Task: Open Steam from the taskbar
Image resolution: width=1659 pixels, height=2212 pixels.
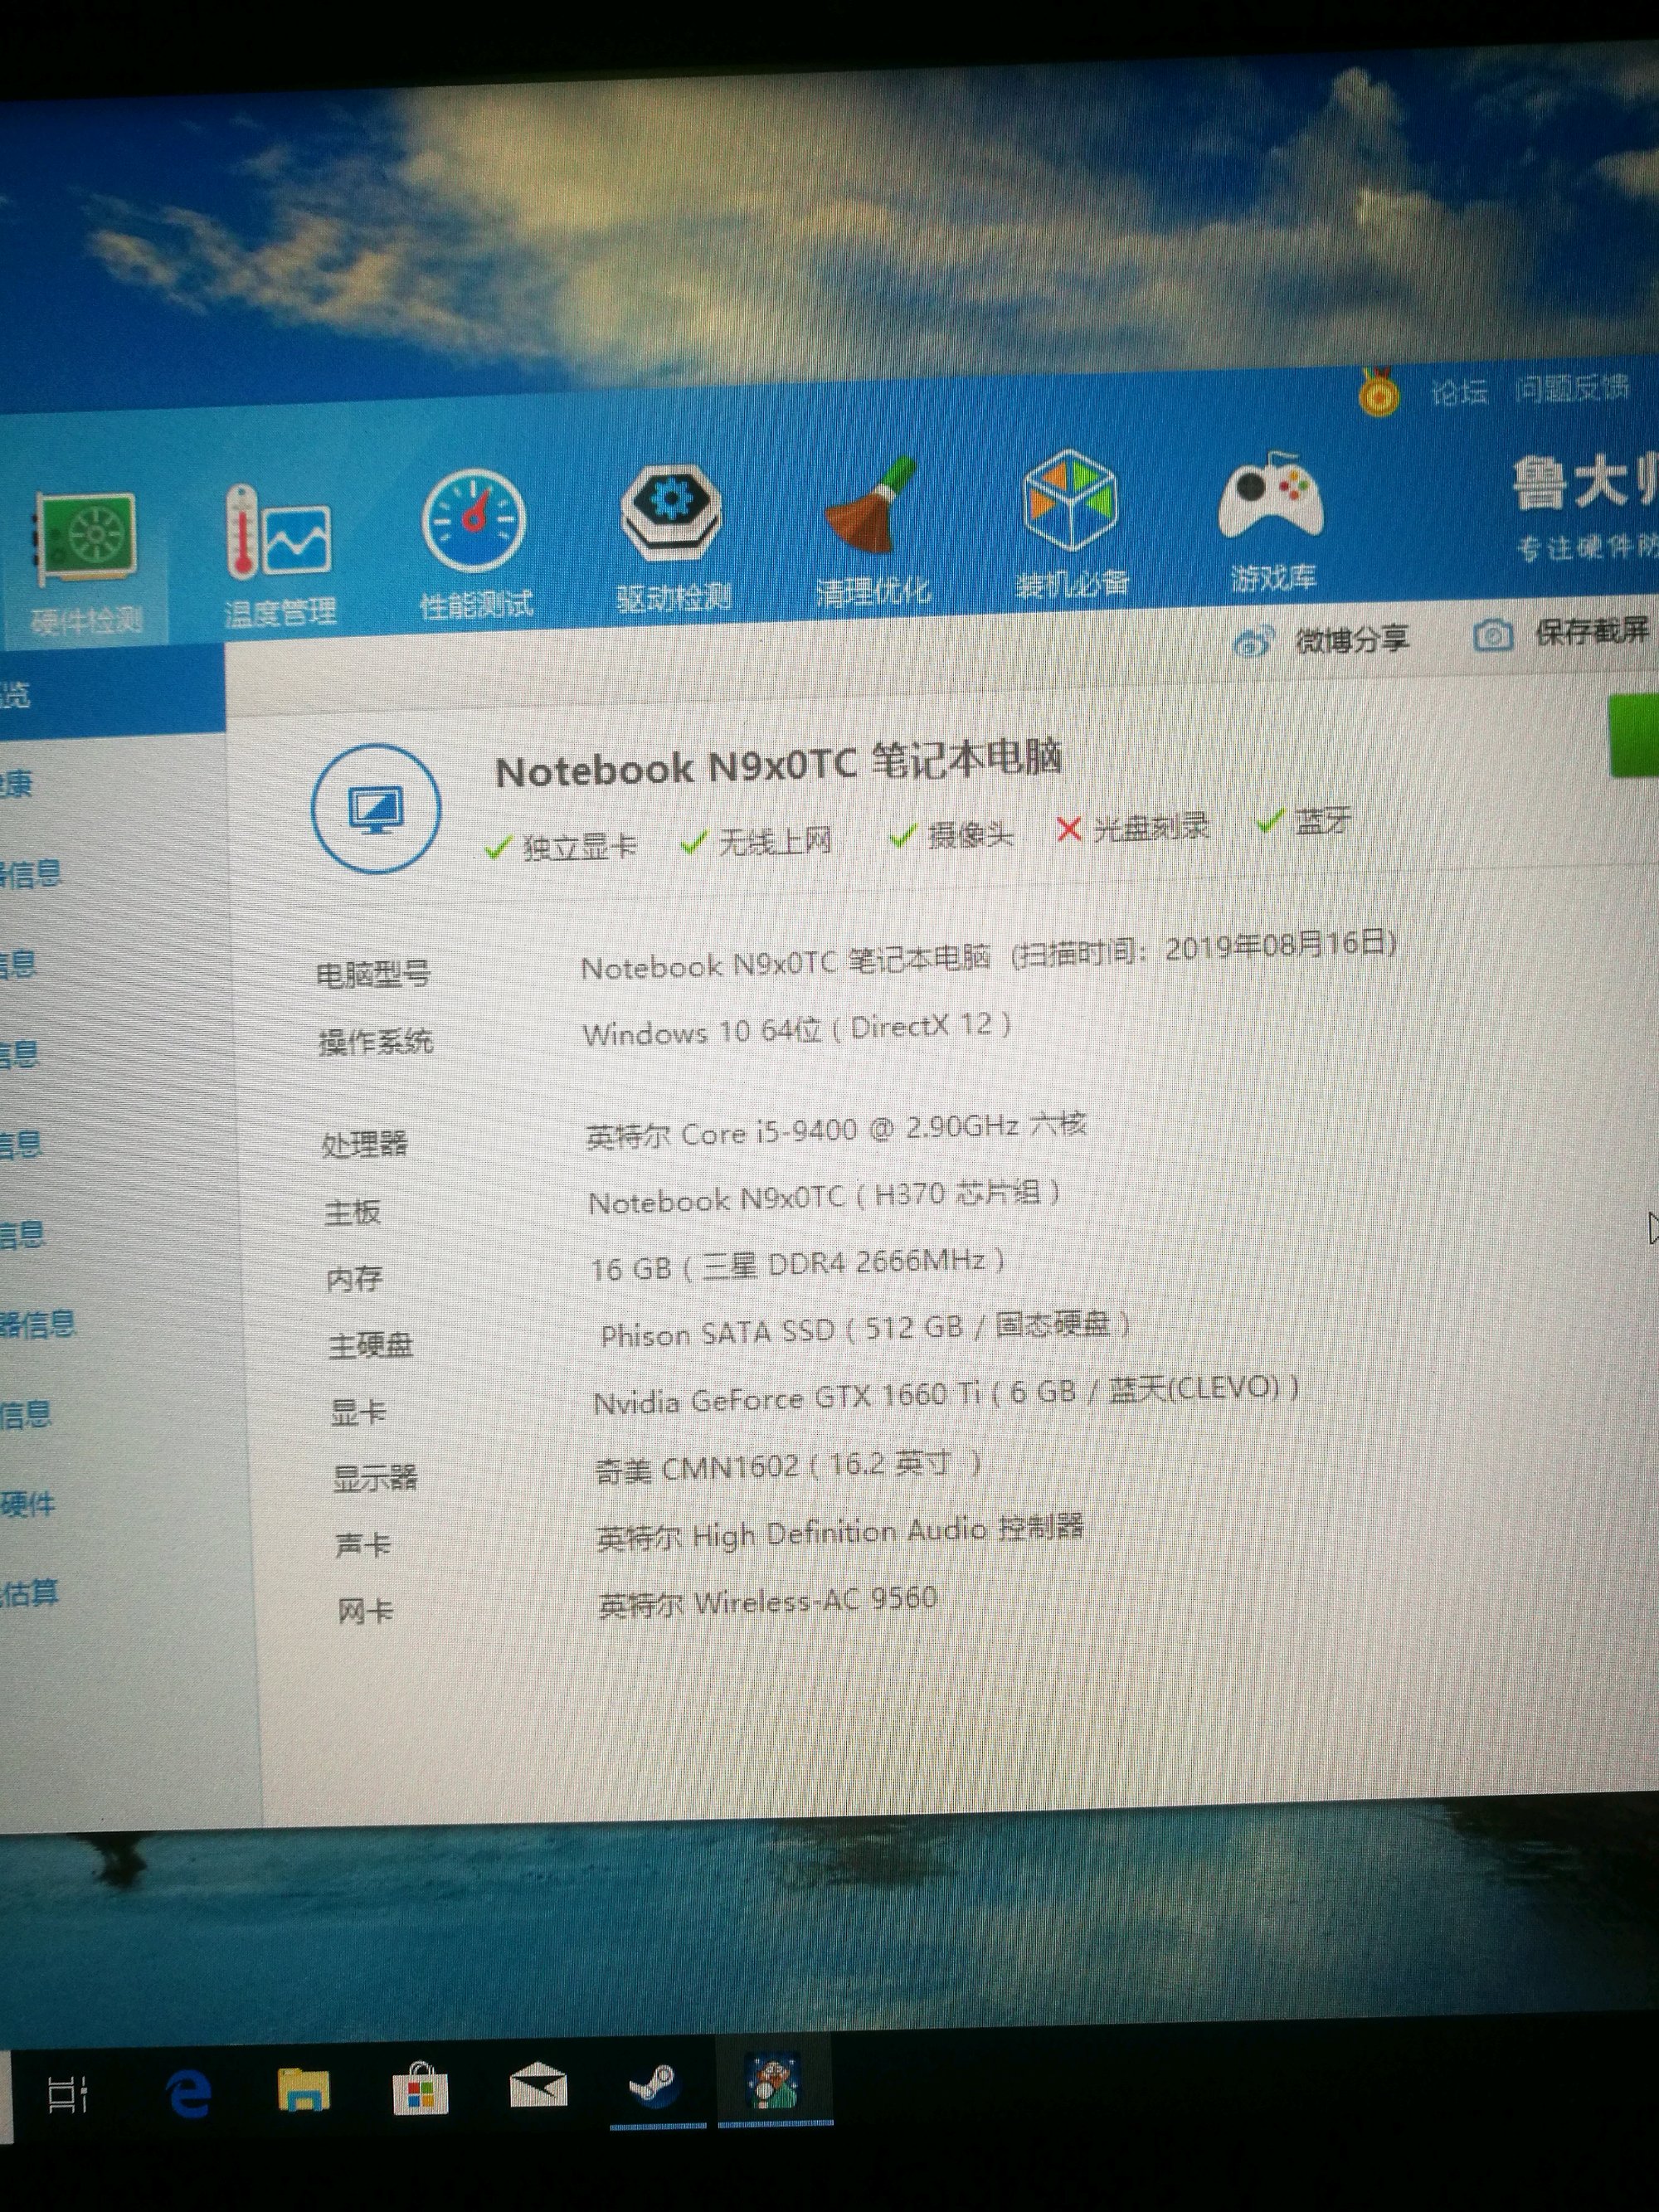Action: (x=655, y=2087)
